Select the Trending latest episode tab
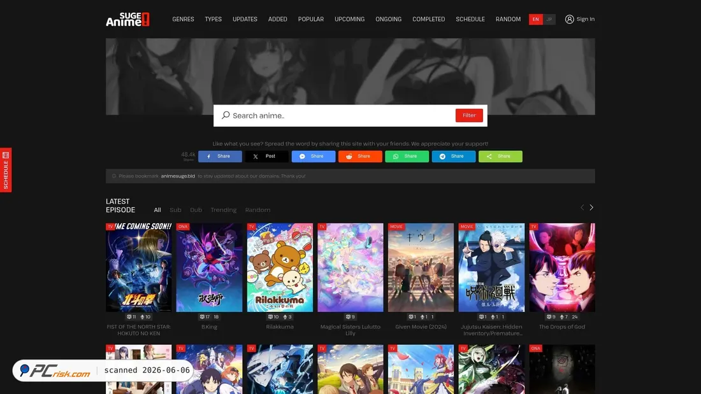 224,210
